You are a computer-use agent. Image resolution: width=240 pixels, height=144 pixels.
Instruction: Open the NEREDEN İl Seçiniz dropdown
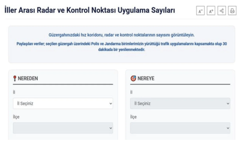pos(63,103)
